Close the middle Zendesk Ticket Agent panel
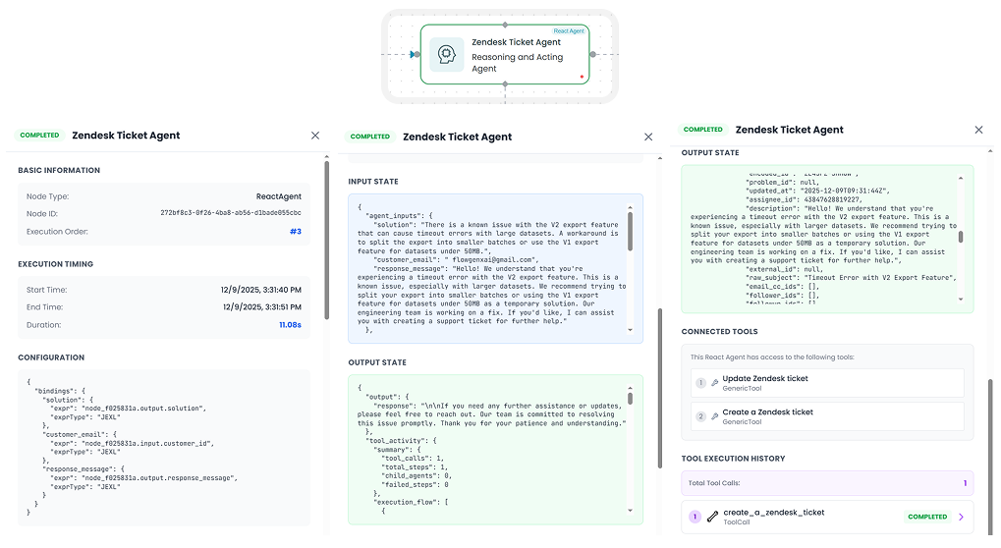This screenshot has height=548, width=1001. [x=648, y=137]
